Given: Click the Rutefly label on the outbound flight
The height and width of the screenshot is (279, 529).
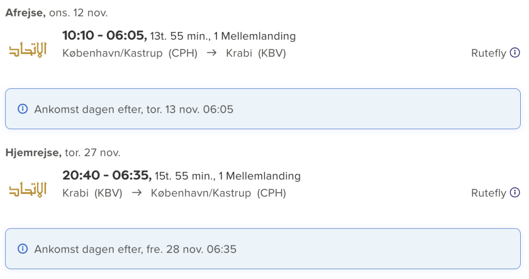Looking at the screenshot, I should (489, 53).
